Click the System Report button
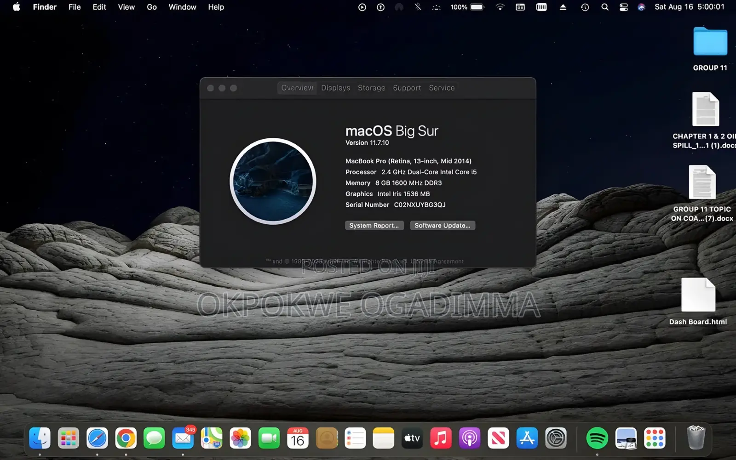Screen dimensions: 736x460 point(374,226)
